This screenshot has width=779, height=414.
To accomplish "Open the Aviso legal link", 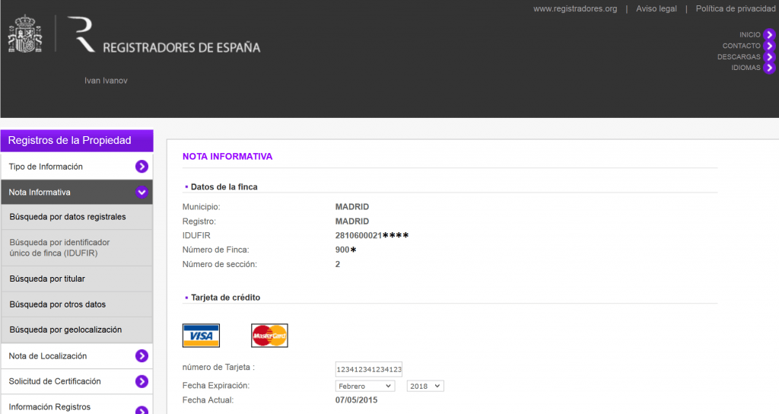I will (657, 8).
